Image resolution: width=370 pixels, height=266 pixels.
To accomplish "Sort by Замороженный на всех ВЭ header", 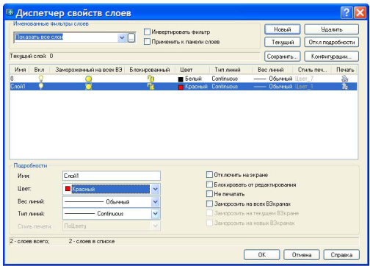I will click(x=88, y=70).
